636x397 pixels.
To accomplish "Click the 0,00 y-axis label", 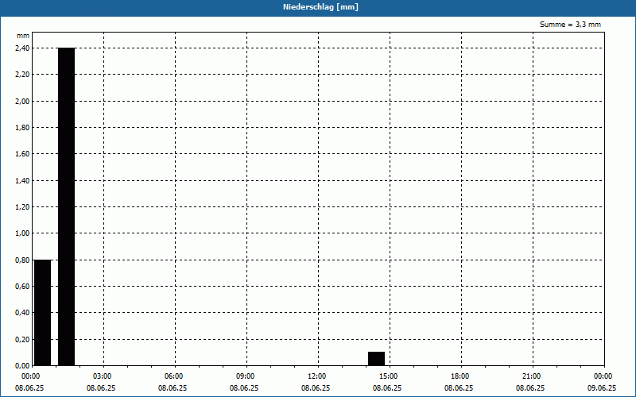I will [x=23, y=366].
